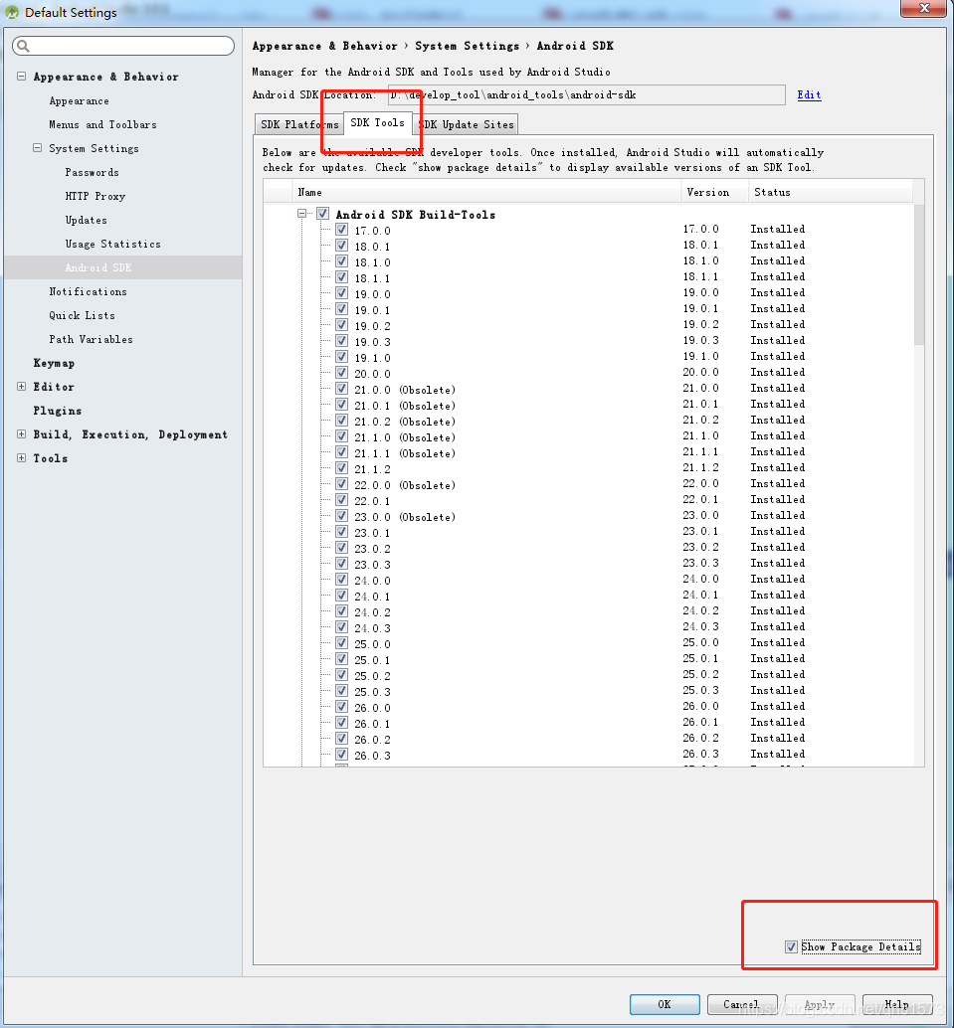Switch to the SDK Platforms tab

(x=299, y=124)
